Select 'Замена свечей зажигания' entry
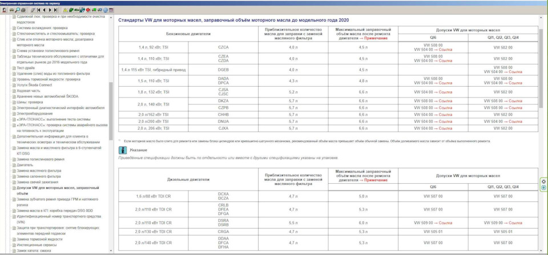The height and width of the screenshot is (255, 548). coord(38,182)
